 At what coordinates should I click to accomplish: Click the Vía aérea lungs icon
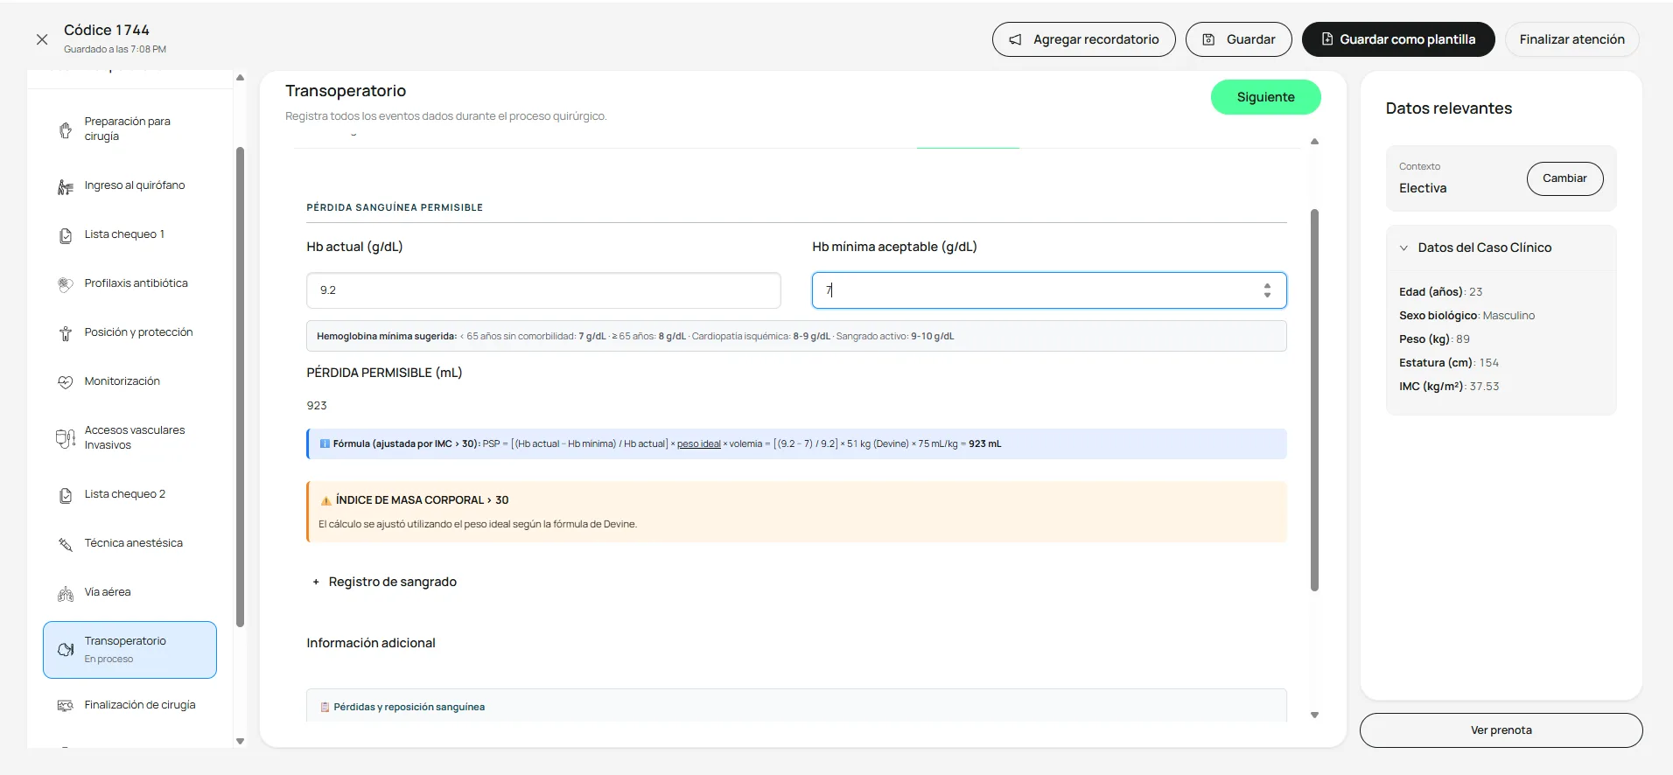pos(66,593)
